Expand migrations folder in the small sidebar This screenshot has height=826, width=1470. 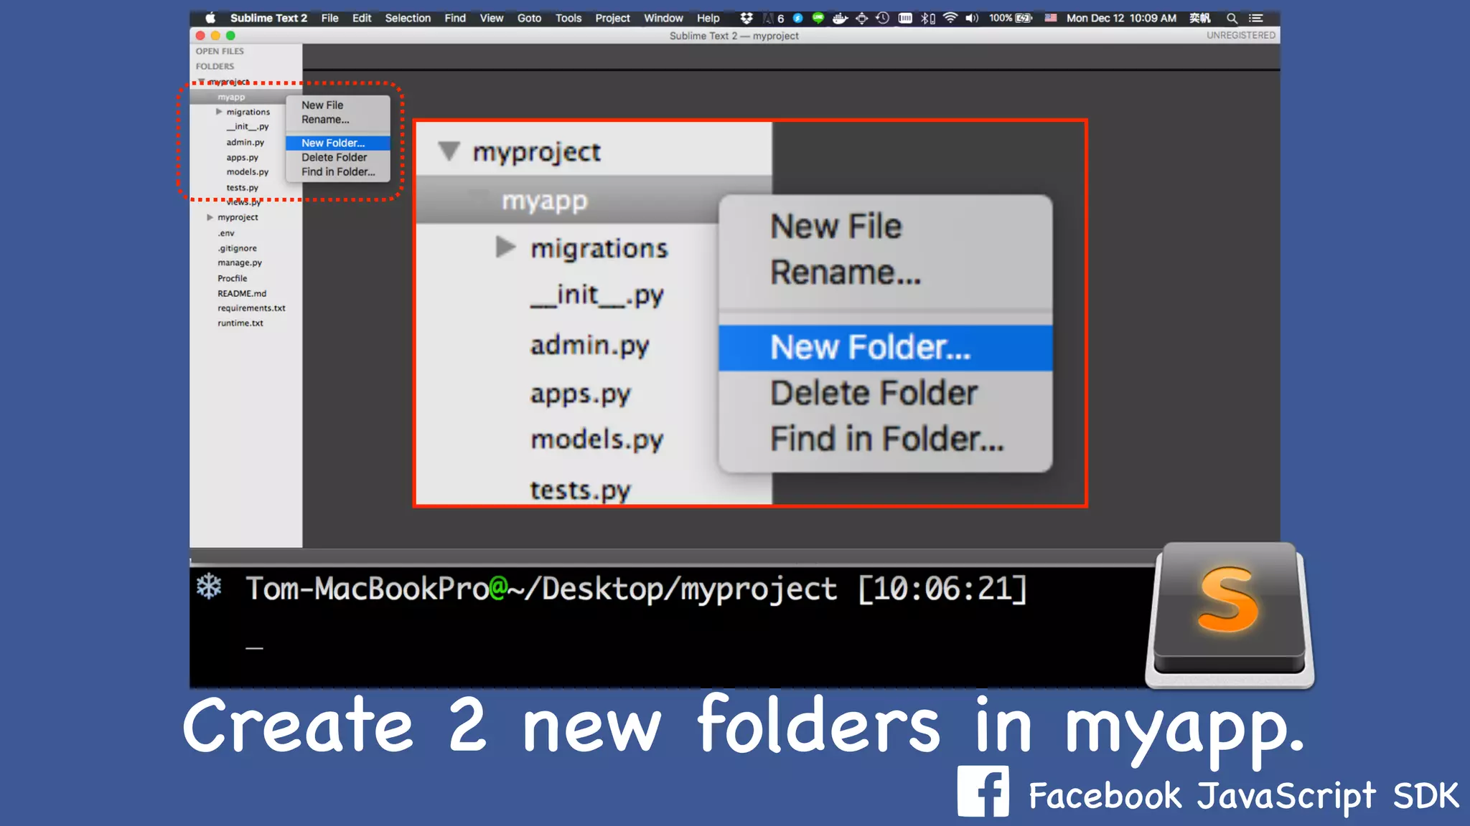(x=219, y=112)
